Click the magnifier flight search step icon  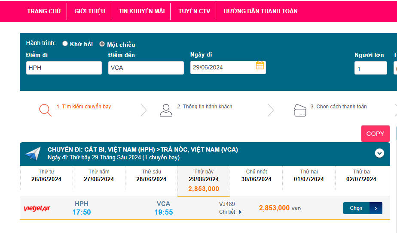(45, 110)
